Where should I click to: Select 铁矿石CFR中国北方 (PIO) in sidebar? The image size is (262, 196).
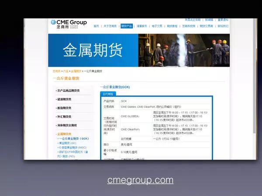point(72,154)
